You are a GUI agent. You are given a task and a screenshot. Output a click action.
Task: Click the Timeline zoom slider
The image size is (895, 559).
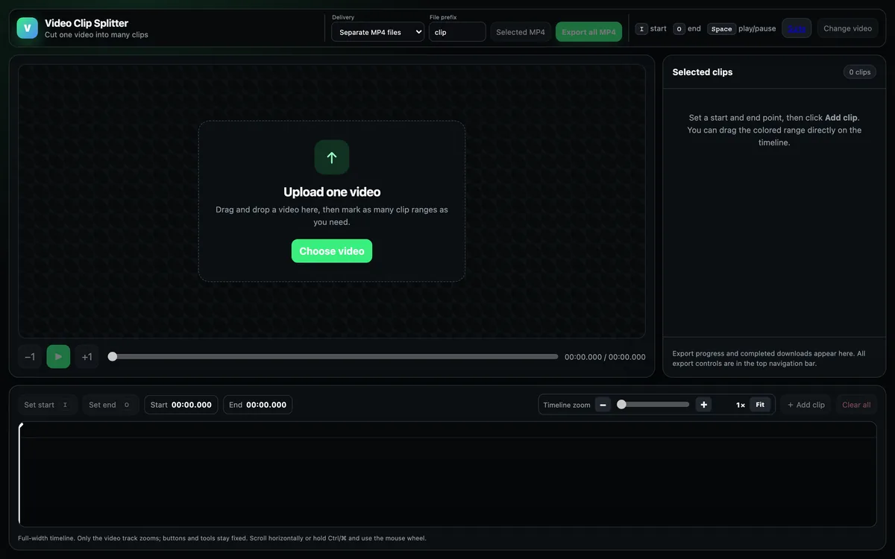point(653,405)
